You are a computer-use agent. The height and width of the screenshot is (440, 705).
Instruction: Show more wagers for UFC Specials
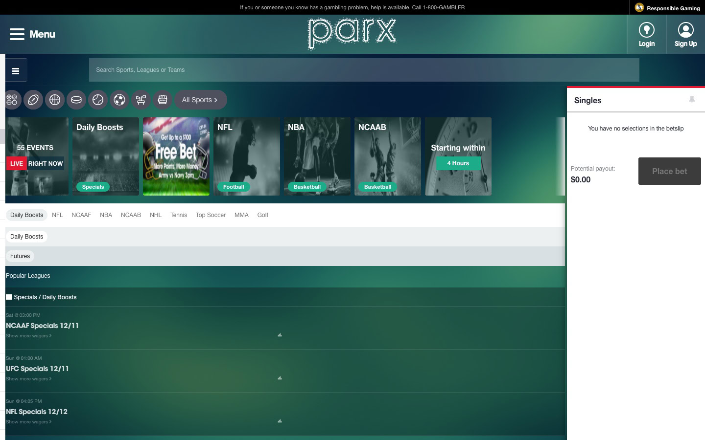28,379
